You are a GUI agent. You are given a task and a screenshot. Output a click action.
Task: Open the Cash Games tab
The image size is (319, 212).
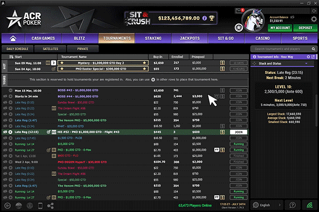click(x=43, y=38)
